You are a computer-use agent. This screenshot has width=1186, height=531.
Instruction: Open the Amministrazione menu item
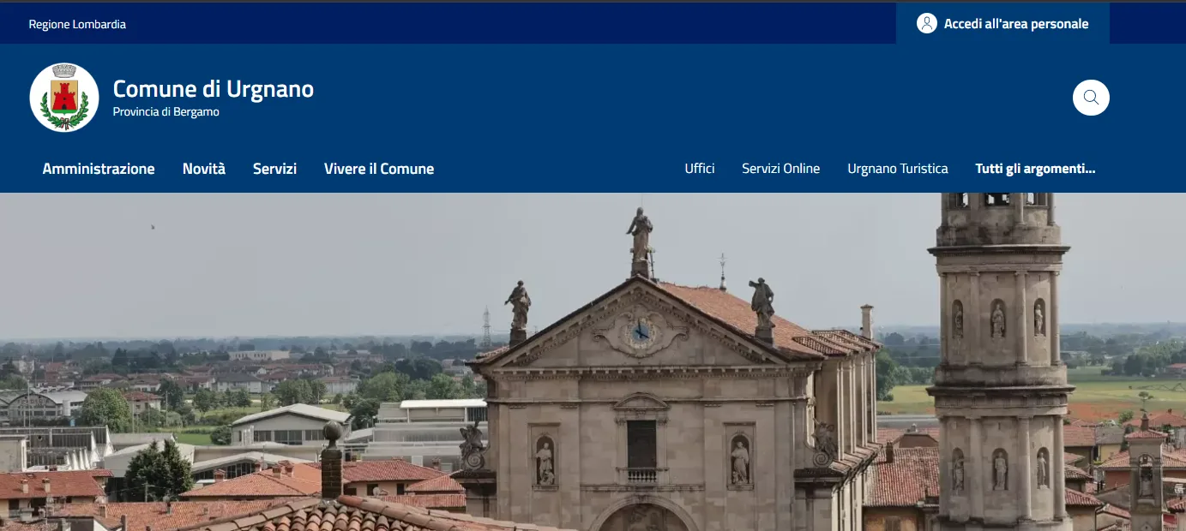[x=99, y=169]
